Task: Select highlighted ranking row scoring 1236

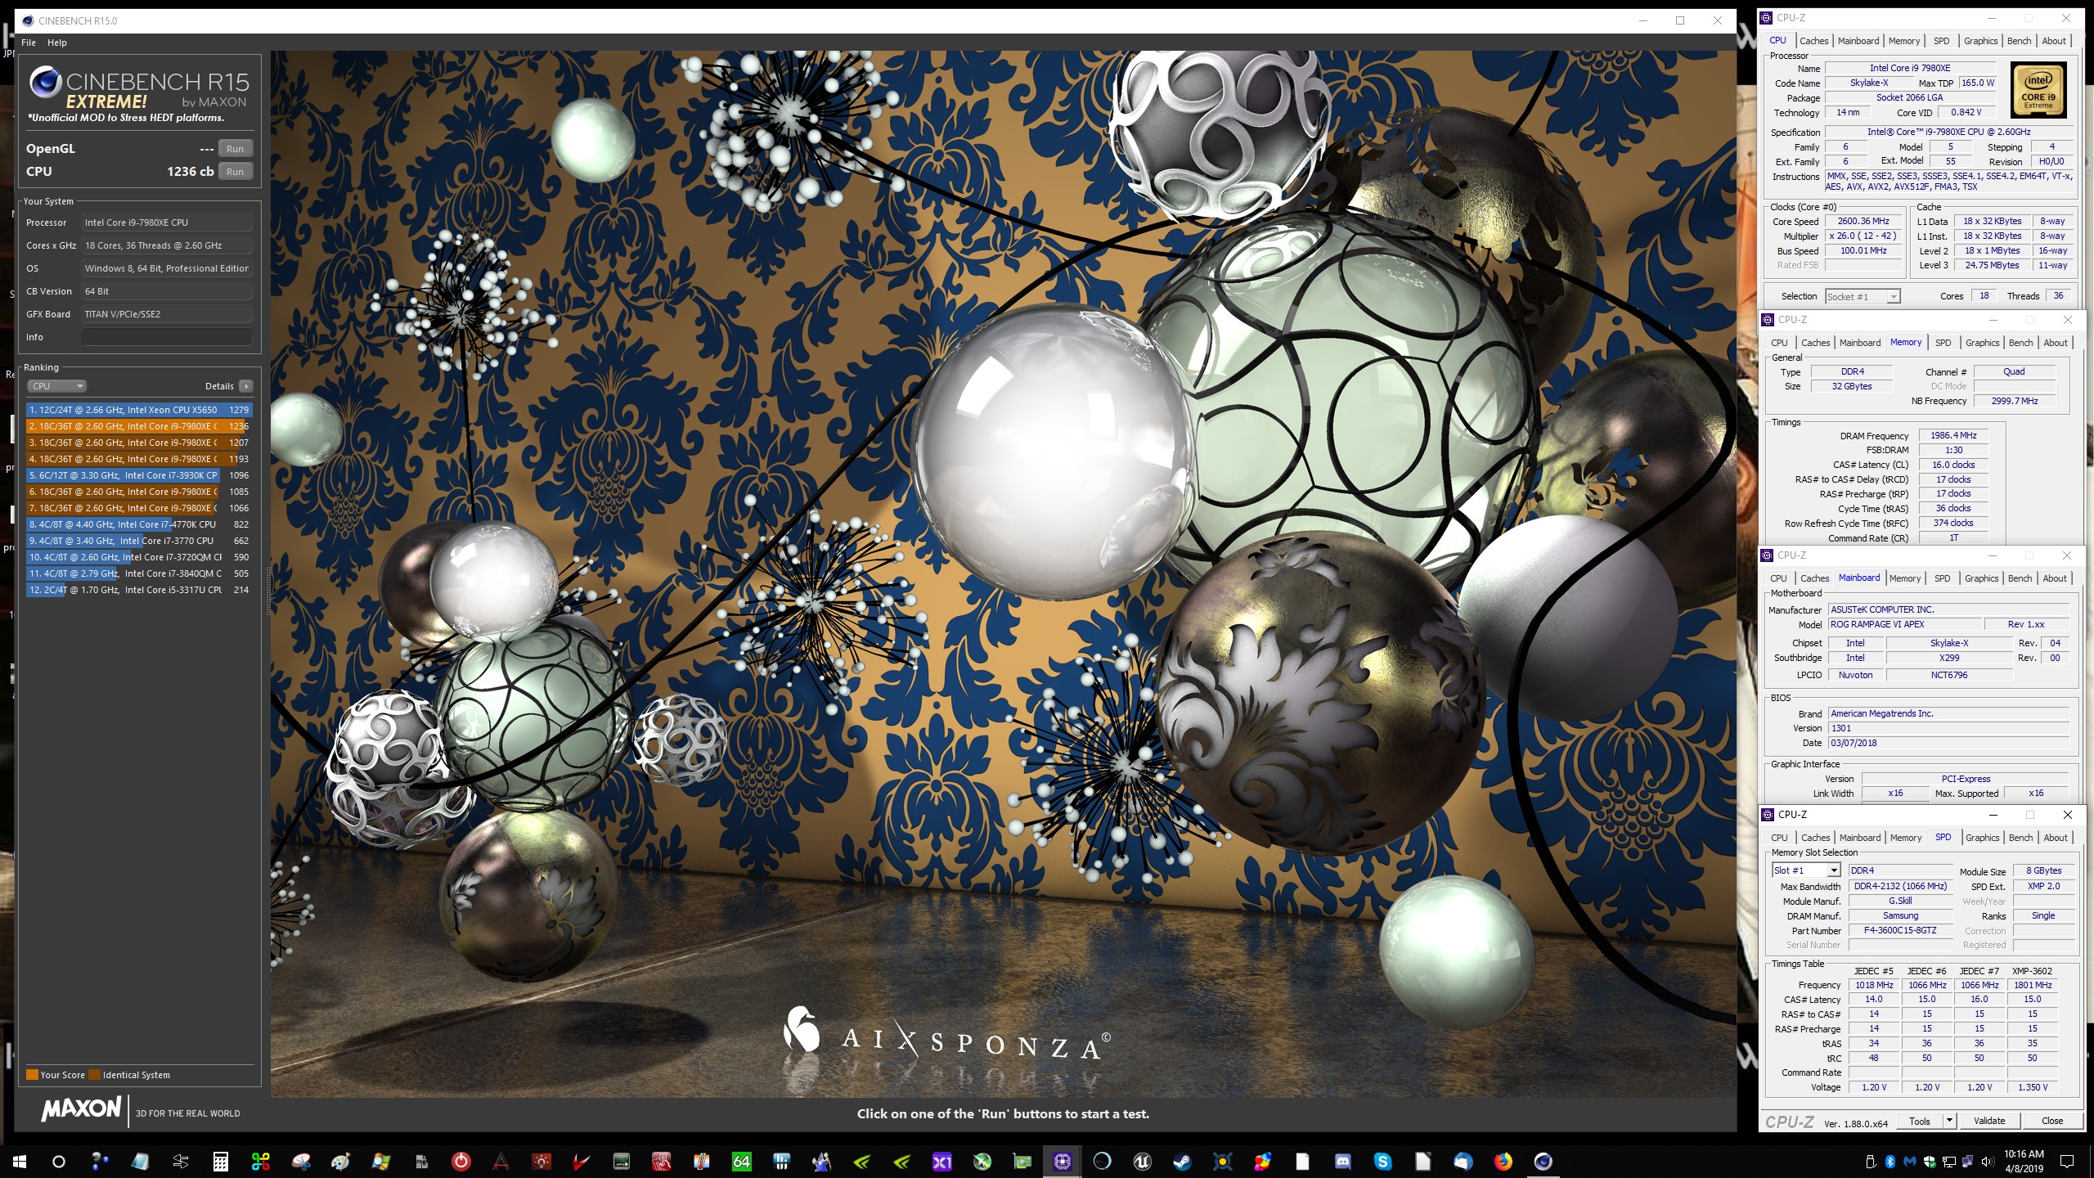Action: coord(138,426)
